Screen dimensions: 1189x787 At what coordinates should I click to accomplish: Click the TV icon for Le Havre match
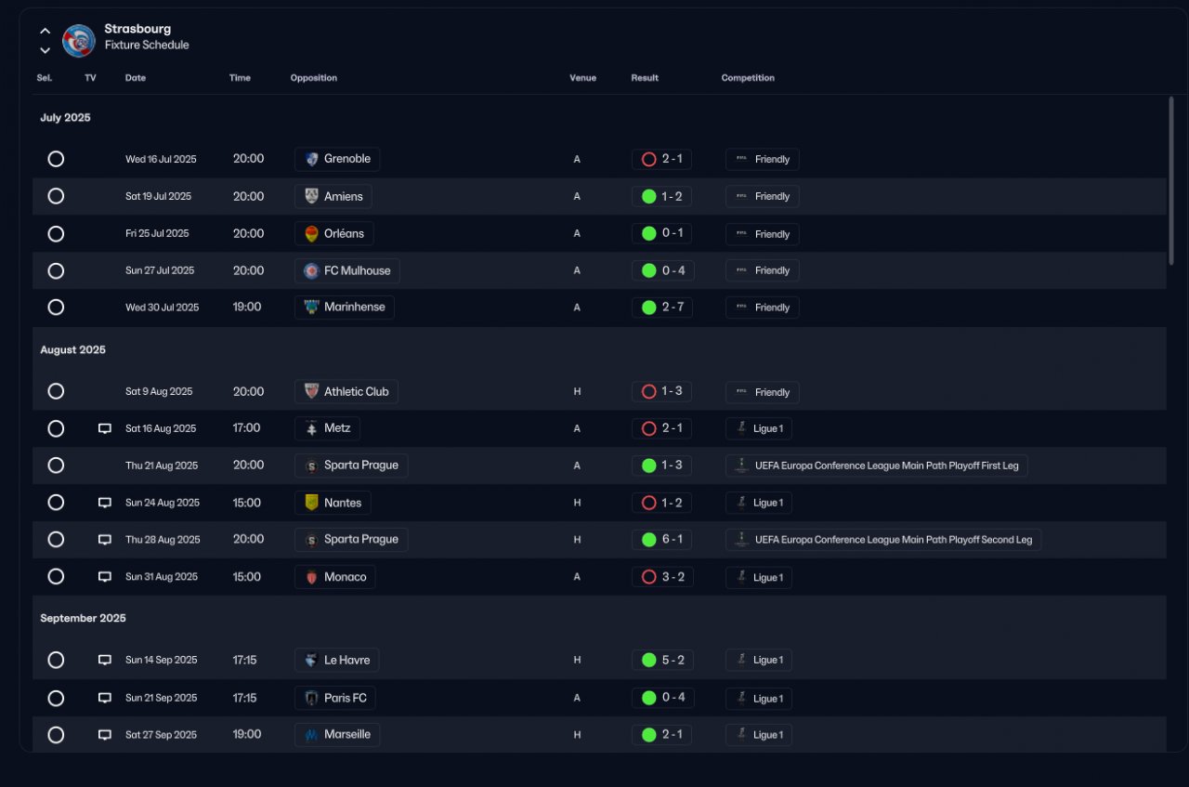pos(105,661)
